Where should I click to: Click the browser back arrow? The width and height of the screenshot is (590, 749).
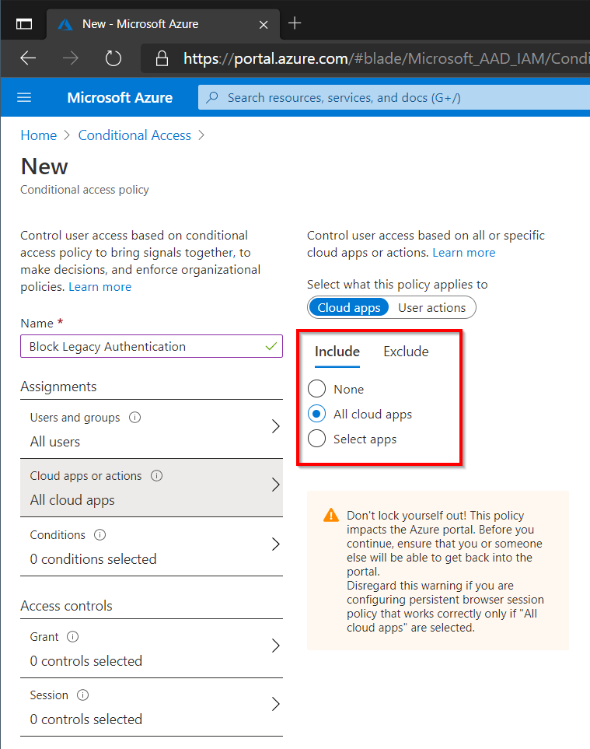pos(28,58)
